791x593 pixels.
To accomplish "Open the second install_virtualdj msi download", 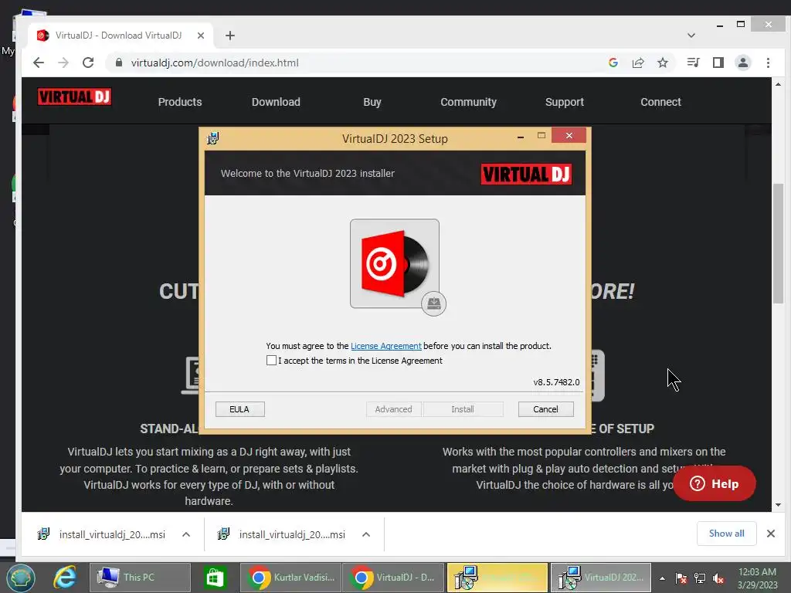I will (x=281, y=534).
